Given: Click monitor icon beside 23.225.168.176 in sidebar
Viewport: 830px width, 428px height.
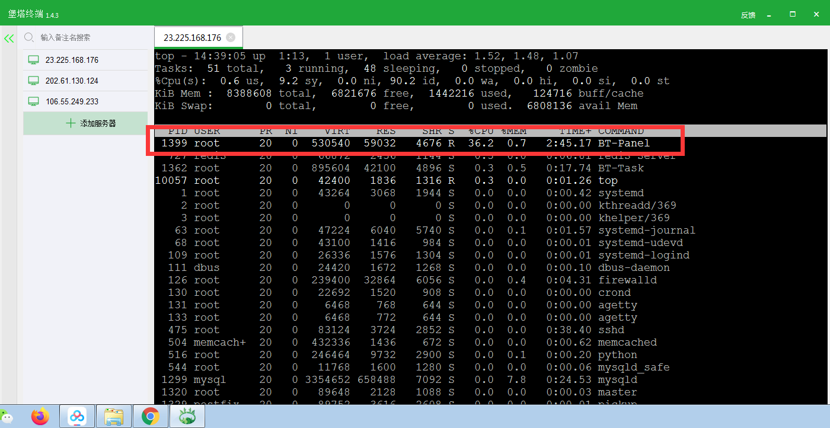Looking at the screenshot, I should 34,60.
